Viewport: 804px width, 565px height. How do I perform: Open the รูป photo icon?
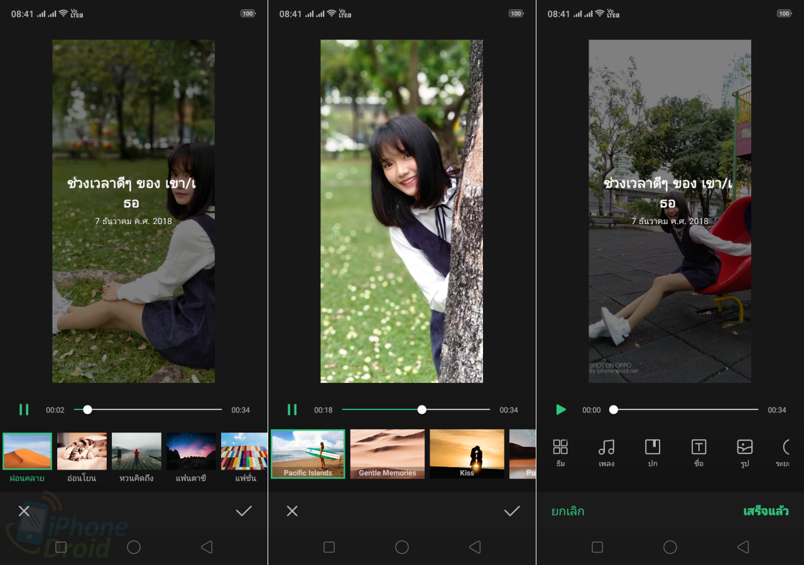coord(745,447)
